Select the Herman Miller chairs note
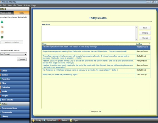The width and height of the screenshot is (158, 123). pyautogui.click(x=96, y=52)
